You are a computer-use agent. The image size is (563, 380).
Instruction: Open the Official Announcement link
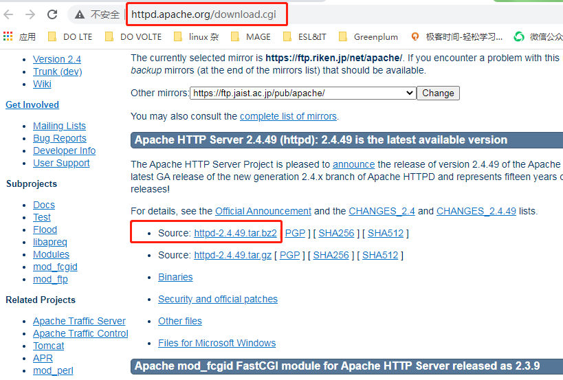pos(263,211)
